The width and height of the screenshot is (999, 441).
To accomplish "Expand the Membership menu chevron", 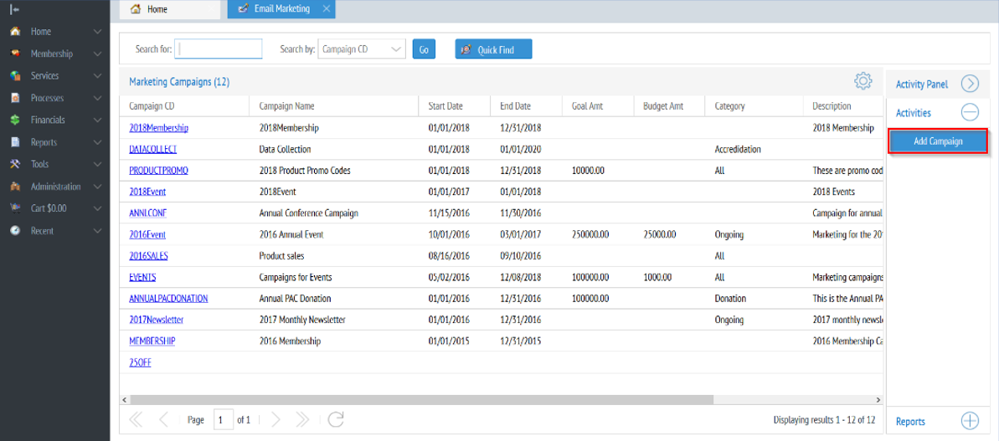I will tap(97, 54).
